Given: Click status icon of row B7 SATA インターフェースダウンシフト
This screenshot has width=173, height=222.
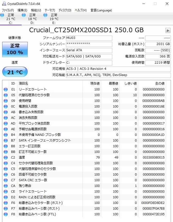Looking at the screenshot, I should click(6, 140).
